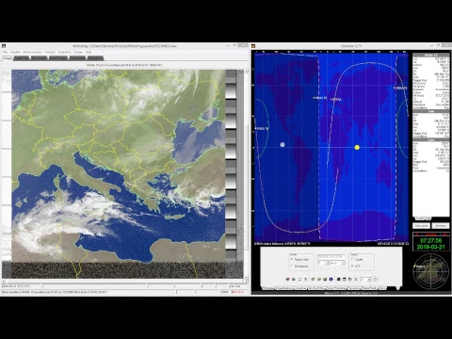Select the Image tab in WXtoImg
The height and width of the screenshot is (339, 452).
coord(8,58)
